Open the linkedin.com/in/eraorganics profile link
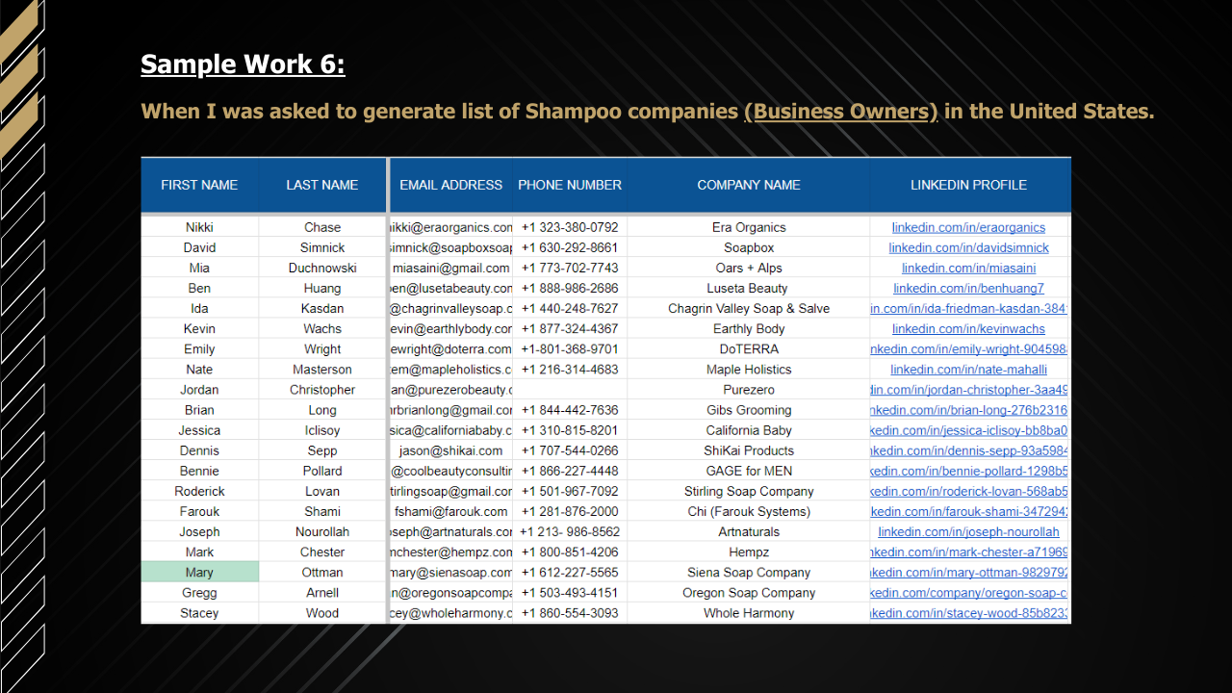Image resolution: width=1232 pixels, height=693 pixels. coord(968,228)
